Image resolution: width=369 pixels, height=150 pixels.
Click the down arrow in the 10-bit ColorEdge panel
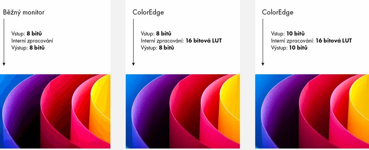263,42
